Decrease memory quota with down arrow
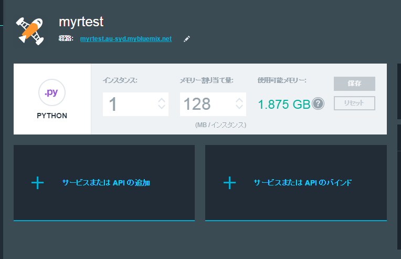The height and width of the screenshot is (259, 401). (239, 107)
